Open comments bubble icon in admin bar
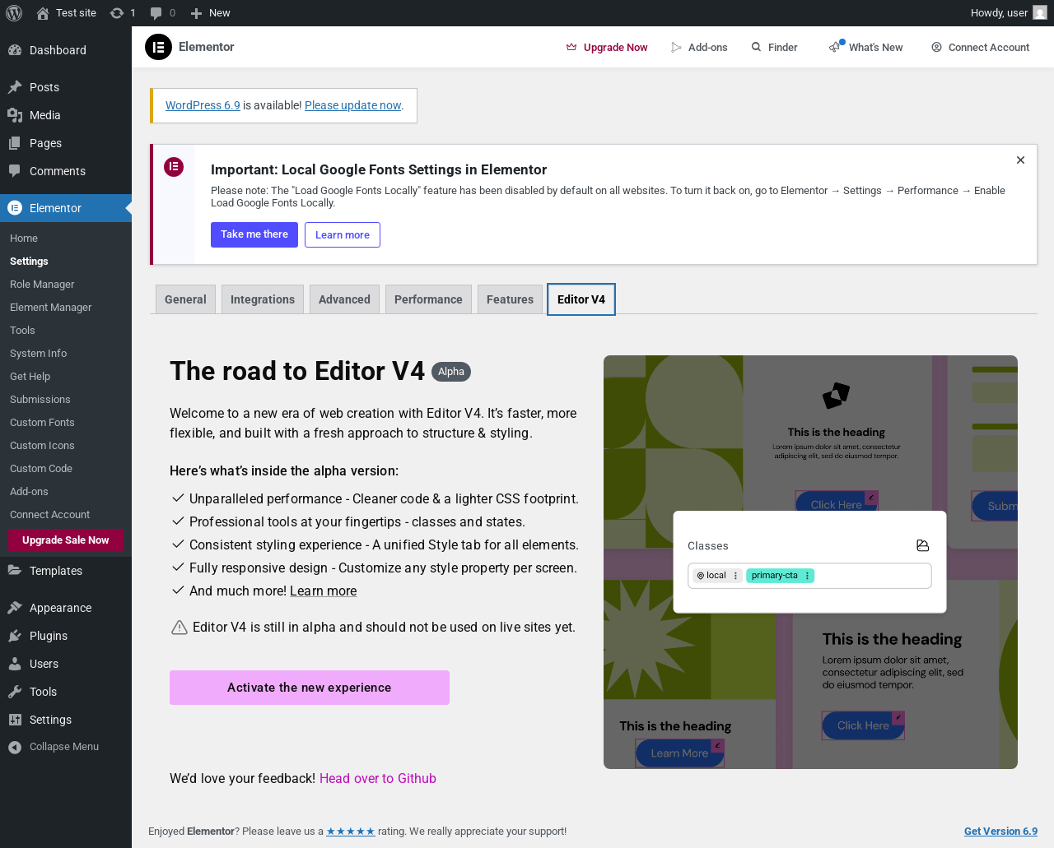The width and height of the screenshot is (1054, 848). point(156,13)
